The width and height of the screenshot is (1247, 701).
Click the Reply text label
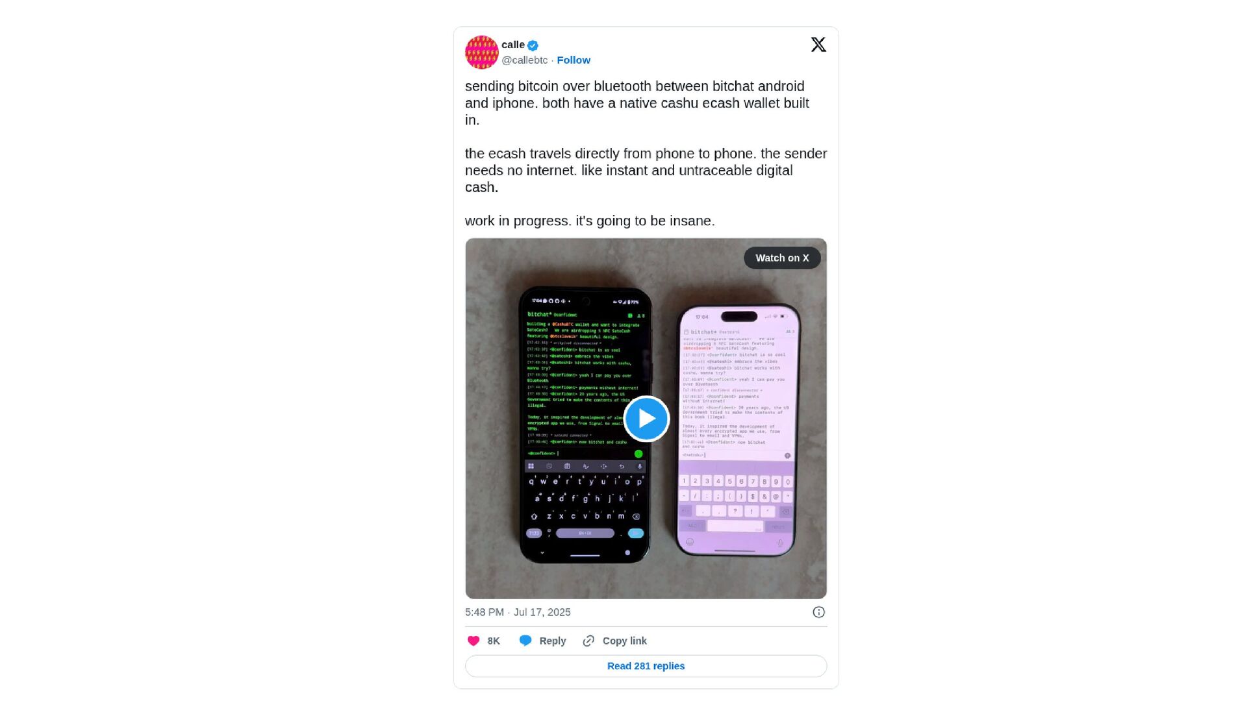553,641
